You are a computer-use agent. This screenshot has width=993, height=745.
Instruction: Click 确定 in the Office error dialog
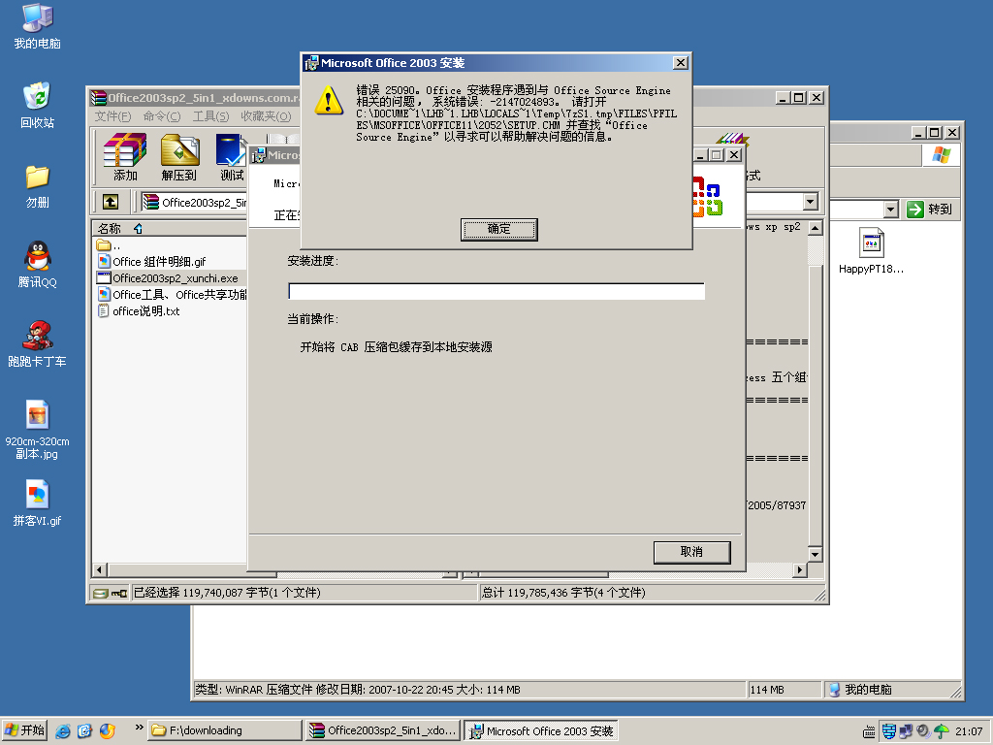click(499, 229)
